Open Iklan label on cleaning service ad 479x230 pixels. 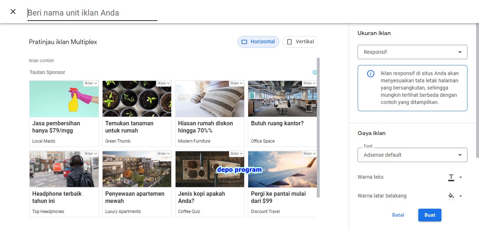91,83
